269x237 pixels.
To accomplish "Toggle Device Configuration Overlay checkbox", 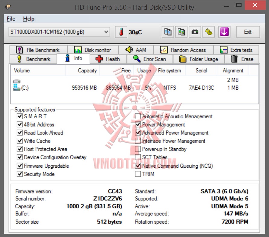I will tap(20, 157).
